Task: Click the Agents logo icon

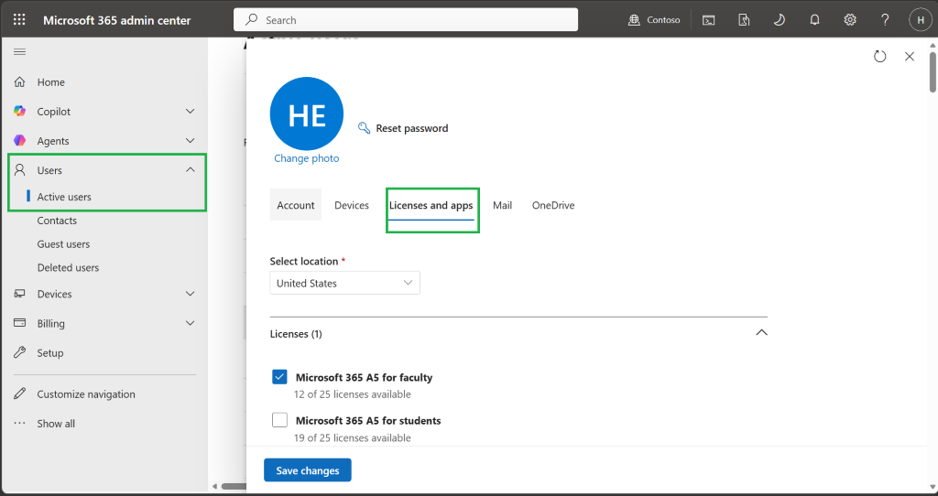Action: pyautogui.click(x=20, y=140)
